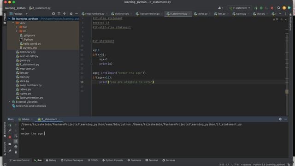Open Run panel gear settings
The width and height of the screenshot is (295, 166).
click(x=280, y=119)
